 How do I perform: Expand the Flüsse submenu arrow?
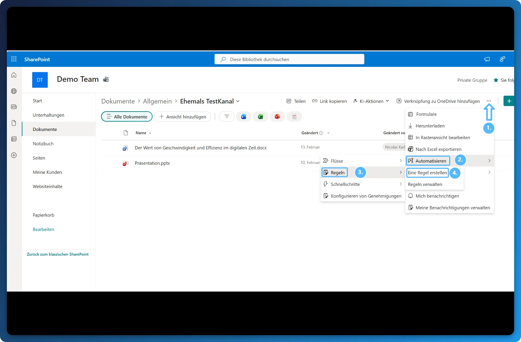point(400,161)
